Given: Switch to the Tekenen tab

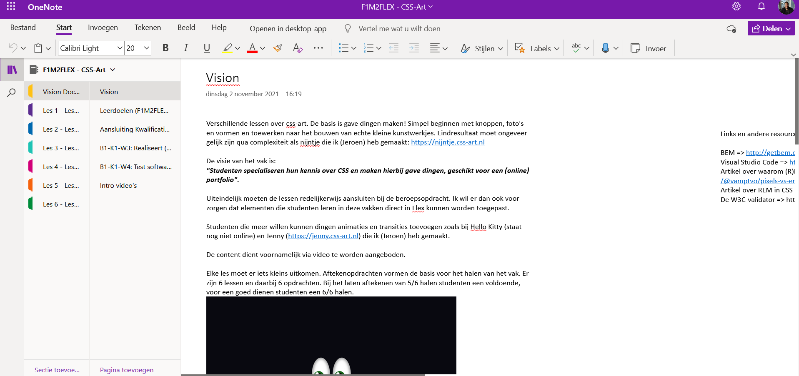Looking at the screenshot, I should [x=148, y=27].
